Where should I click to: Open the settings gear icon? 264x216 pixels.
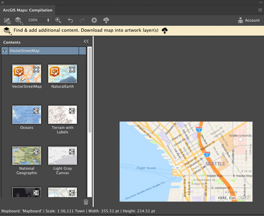(x=94, y=20)
